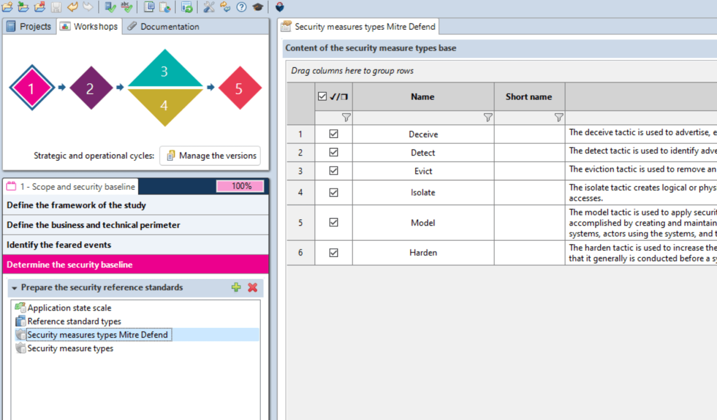717x420 pixels.
Task: Open the Word document export icon
Action: (149, 7)
